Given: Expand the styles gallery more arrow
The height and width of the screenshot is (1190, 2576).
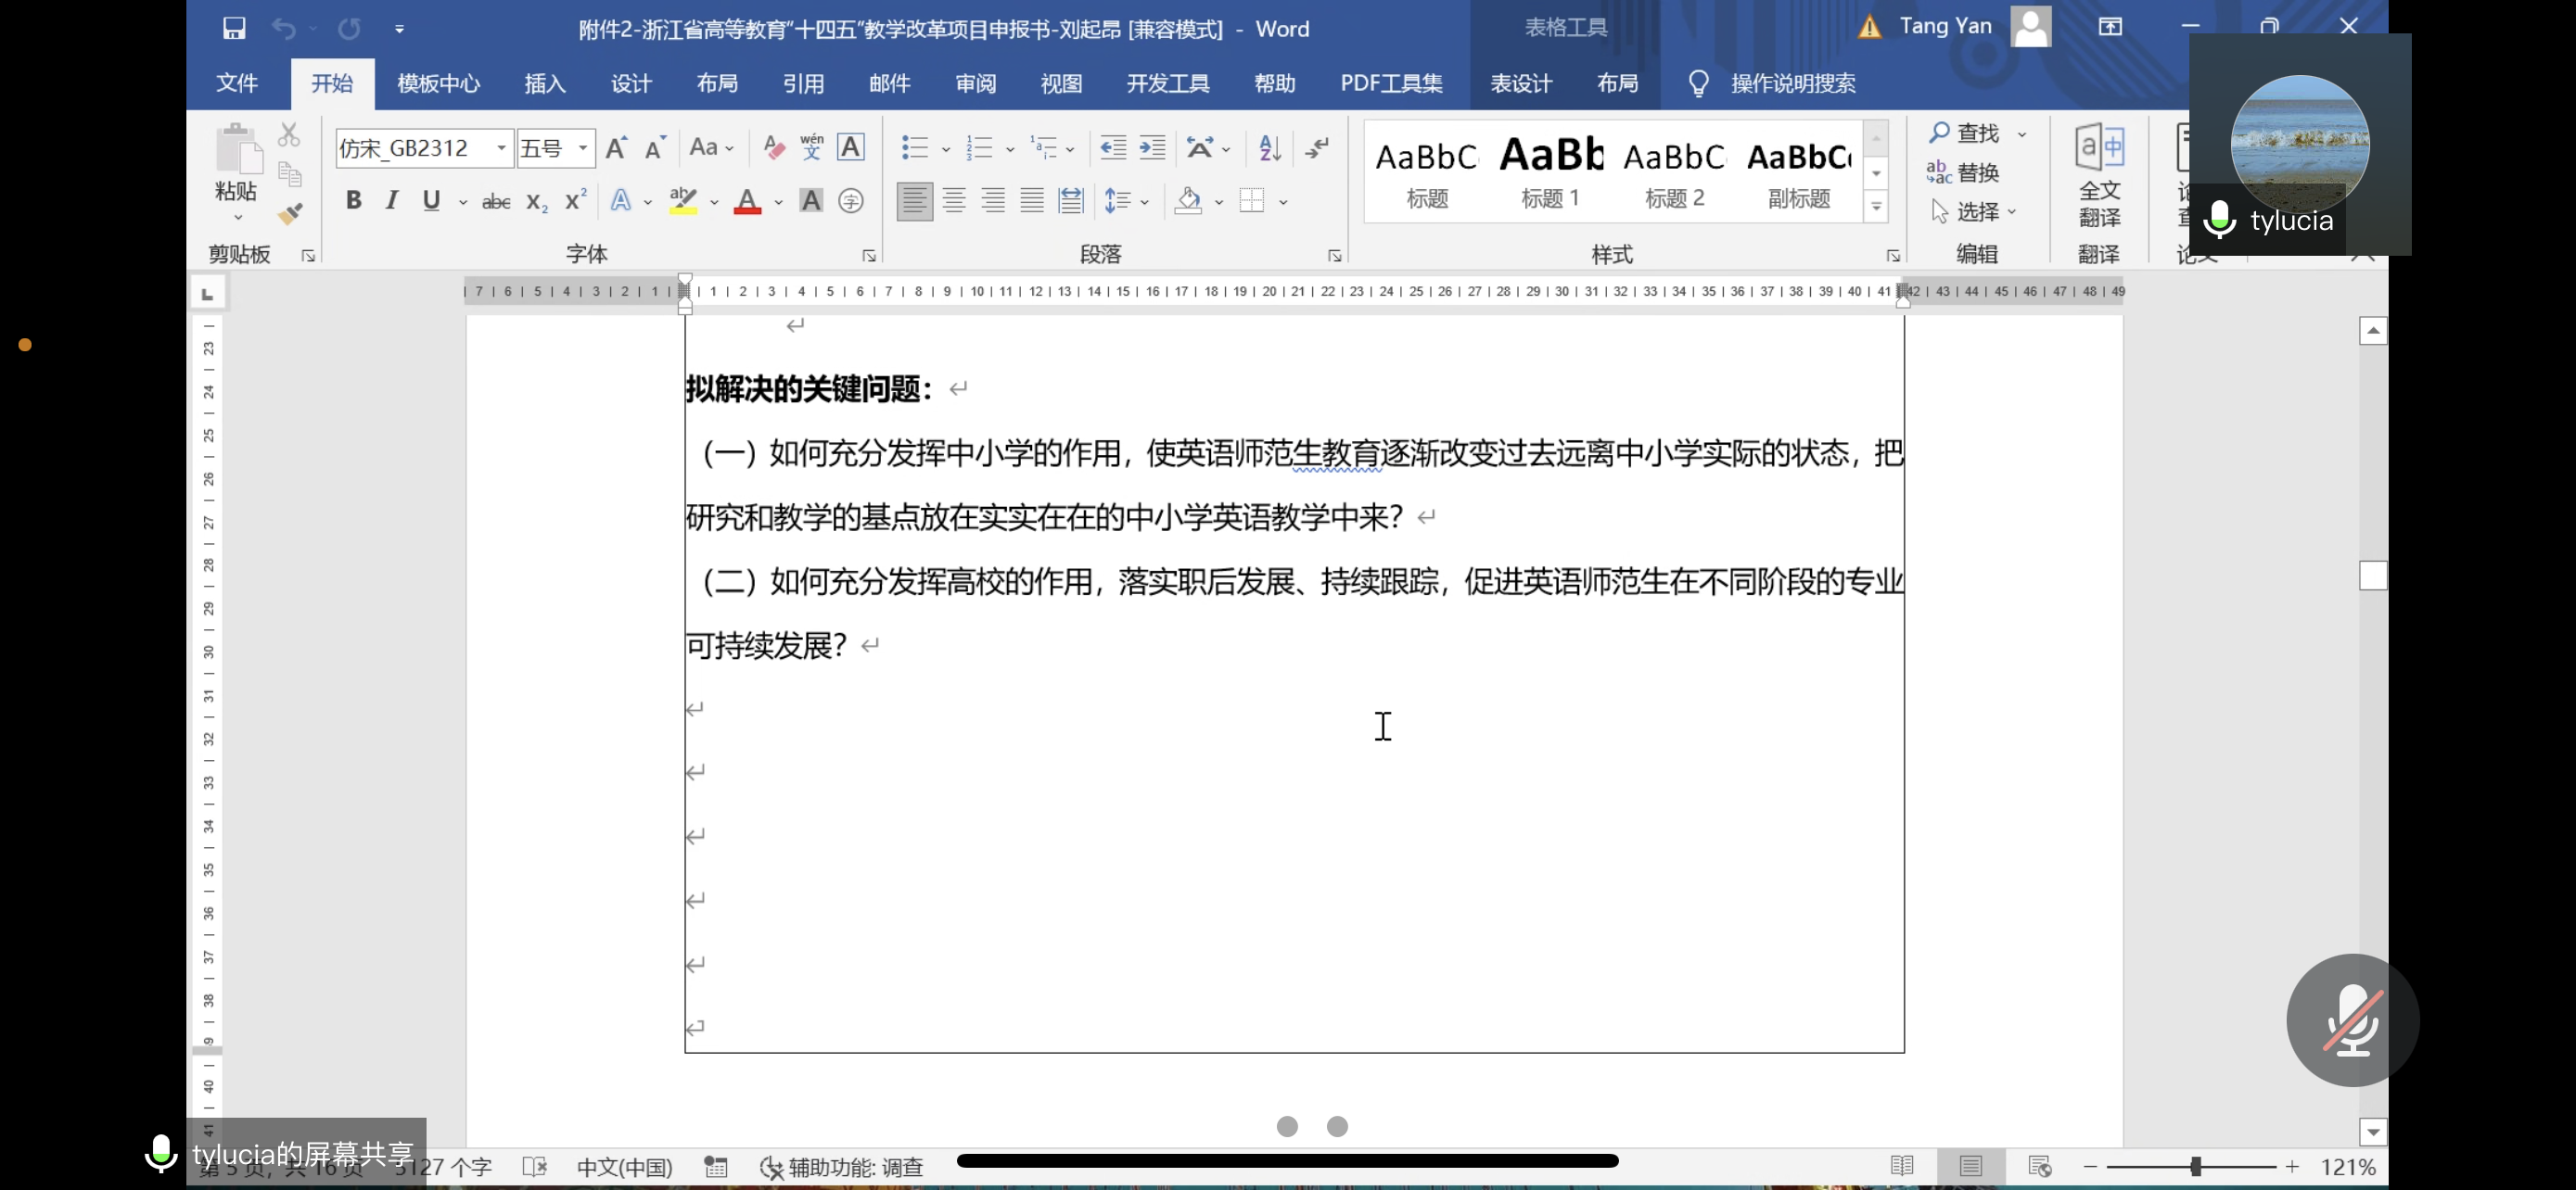Looking at the screenshot, I should coord(1876,208).
